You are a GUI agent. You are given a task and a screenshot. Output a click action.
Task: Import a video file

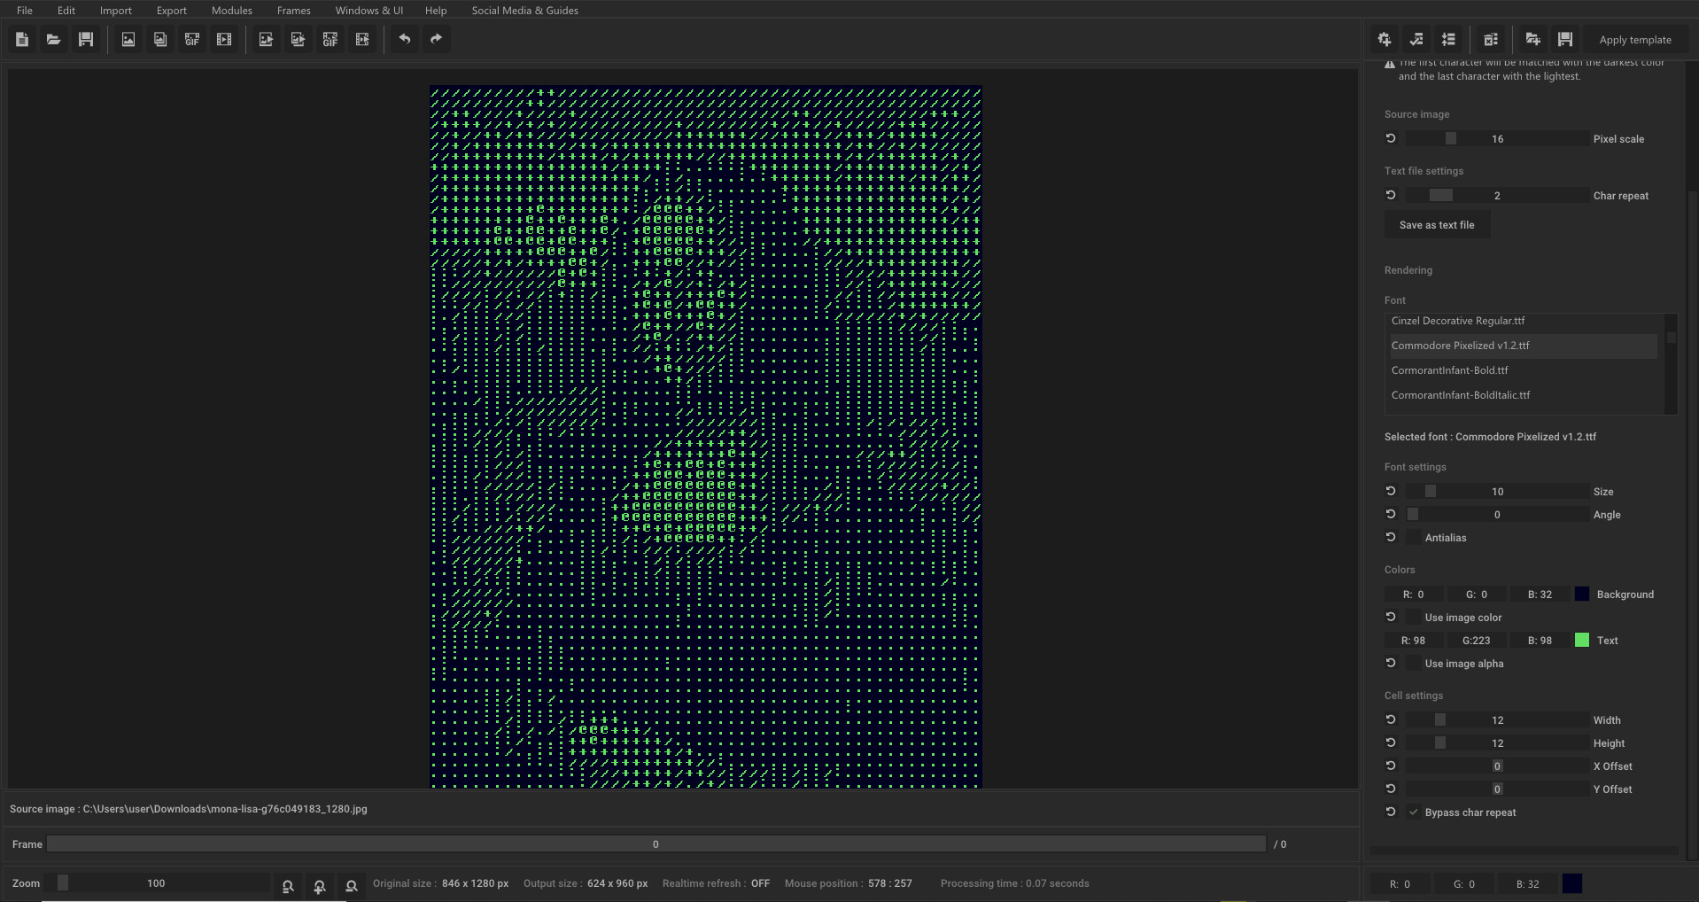tap(223, 39)
